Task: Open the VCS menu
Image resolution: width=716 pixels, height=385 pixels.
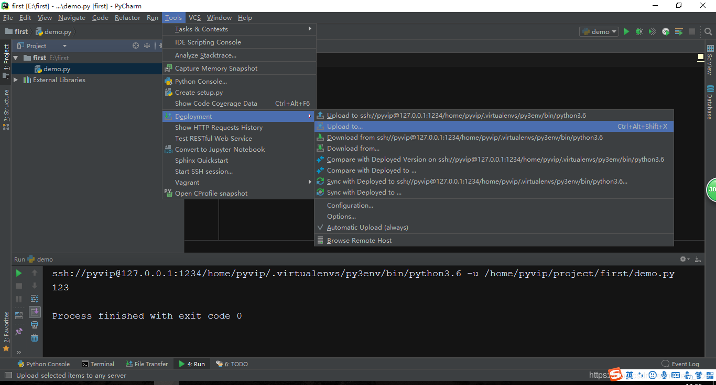Action: [x=194, y=18]
